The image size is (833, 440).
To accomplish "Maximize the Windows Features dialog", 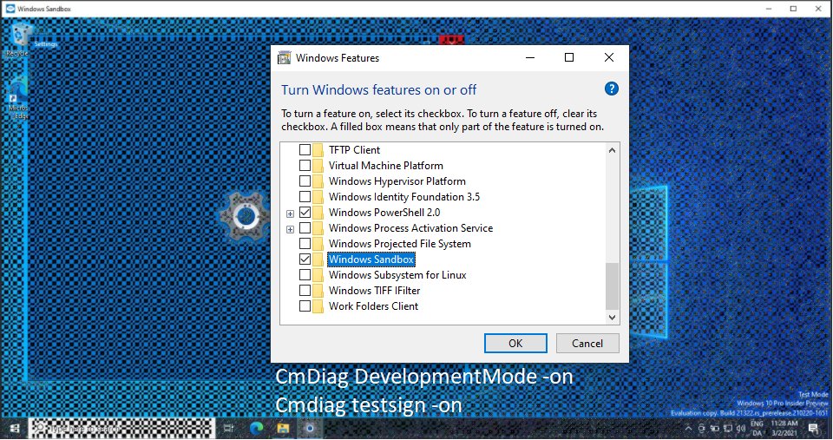I will (x=569, y=57).
